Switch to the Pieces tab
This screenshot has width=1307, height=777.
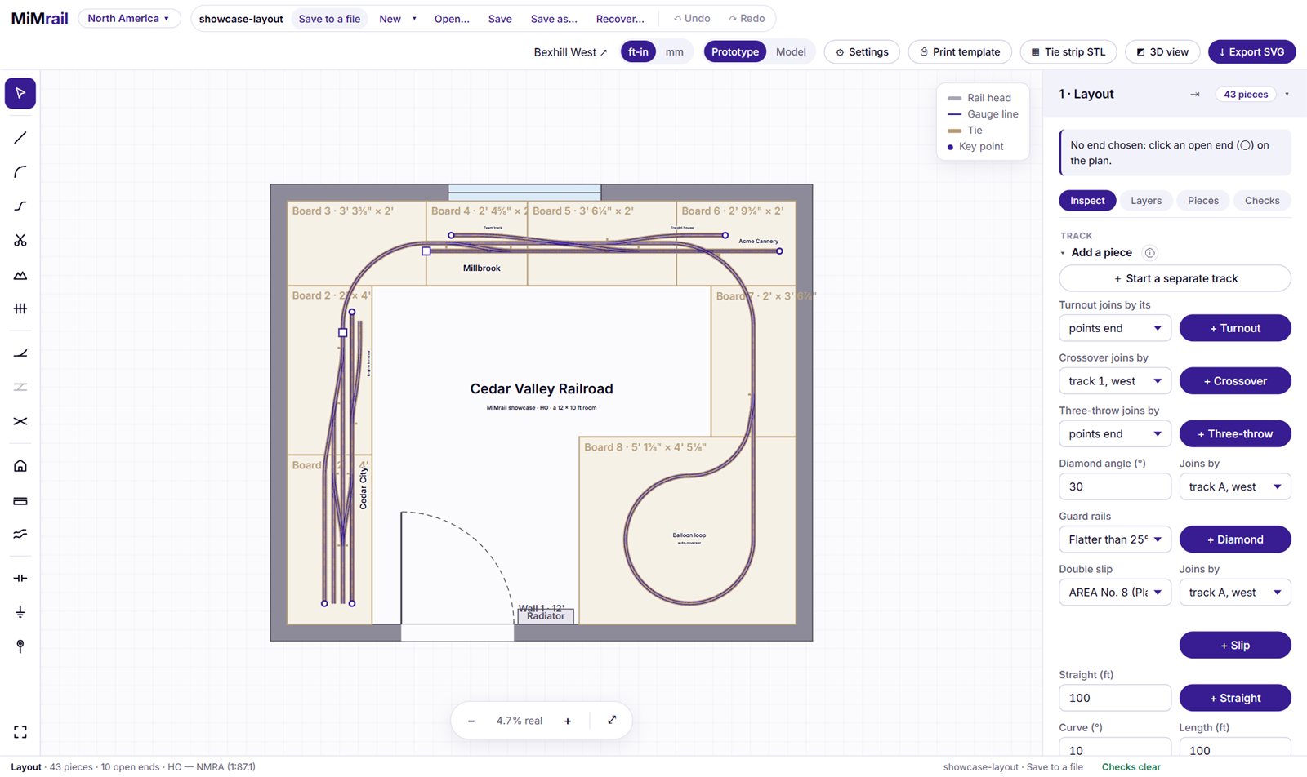1203,201
